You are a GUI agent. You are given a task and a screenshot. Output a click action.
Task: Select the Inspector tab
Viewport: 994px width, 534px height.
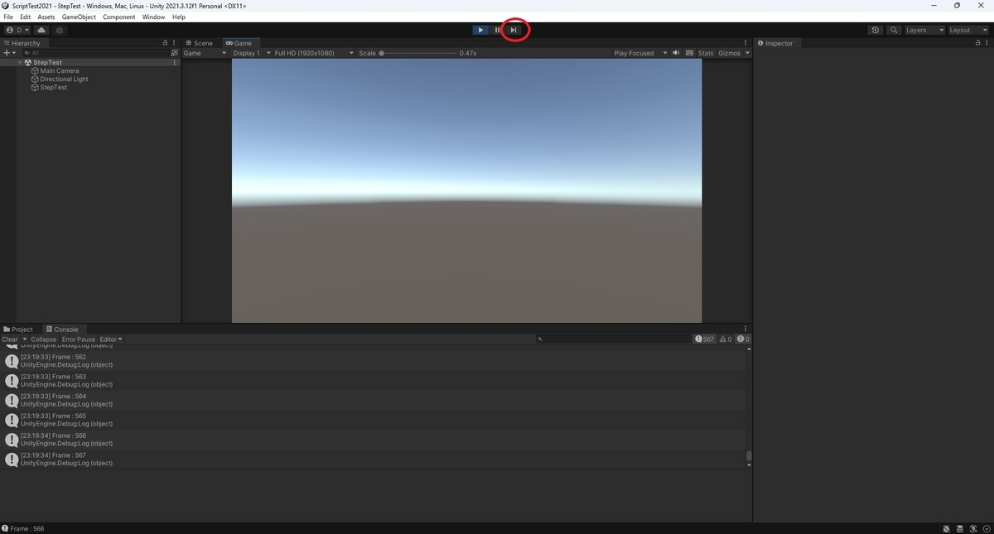tap(775, 43)
